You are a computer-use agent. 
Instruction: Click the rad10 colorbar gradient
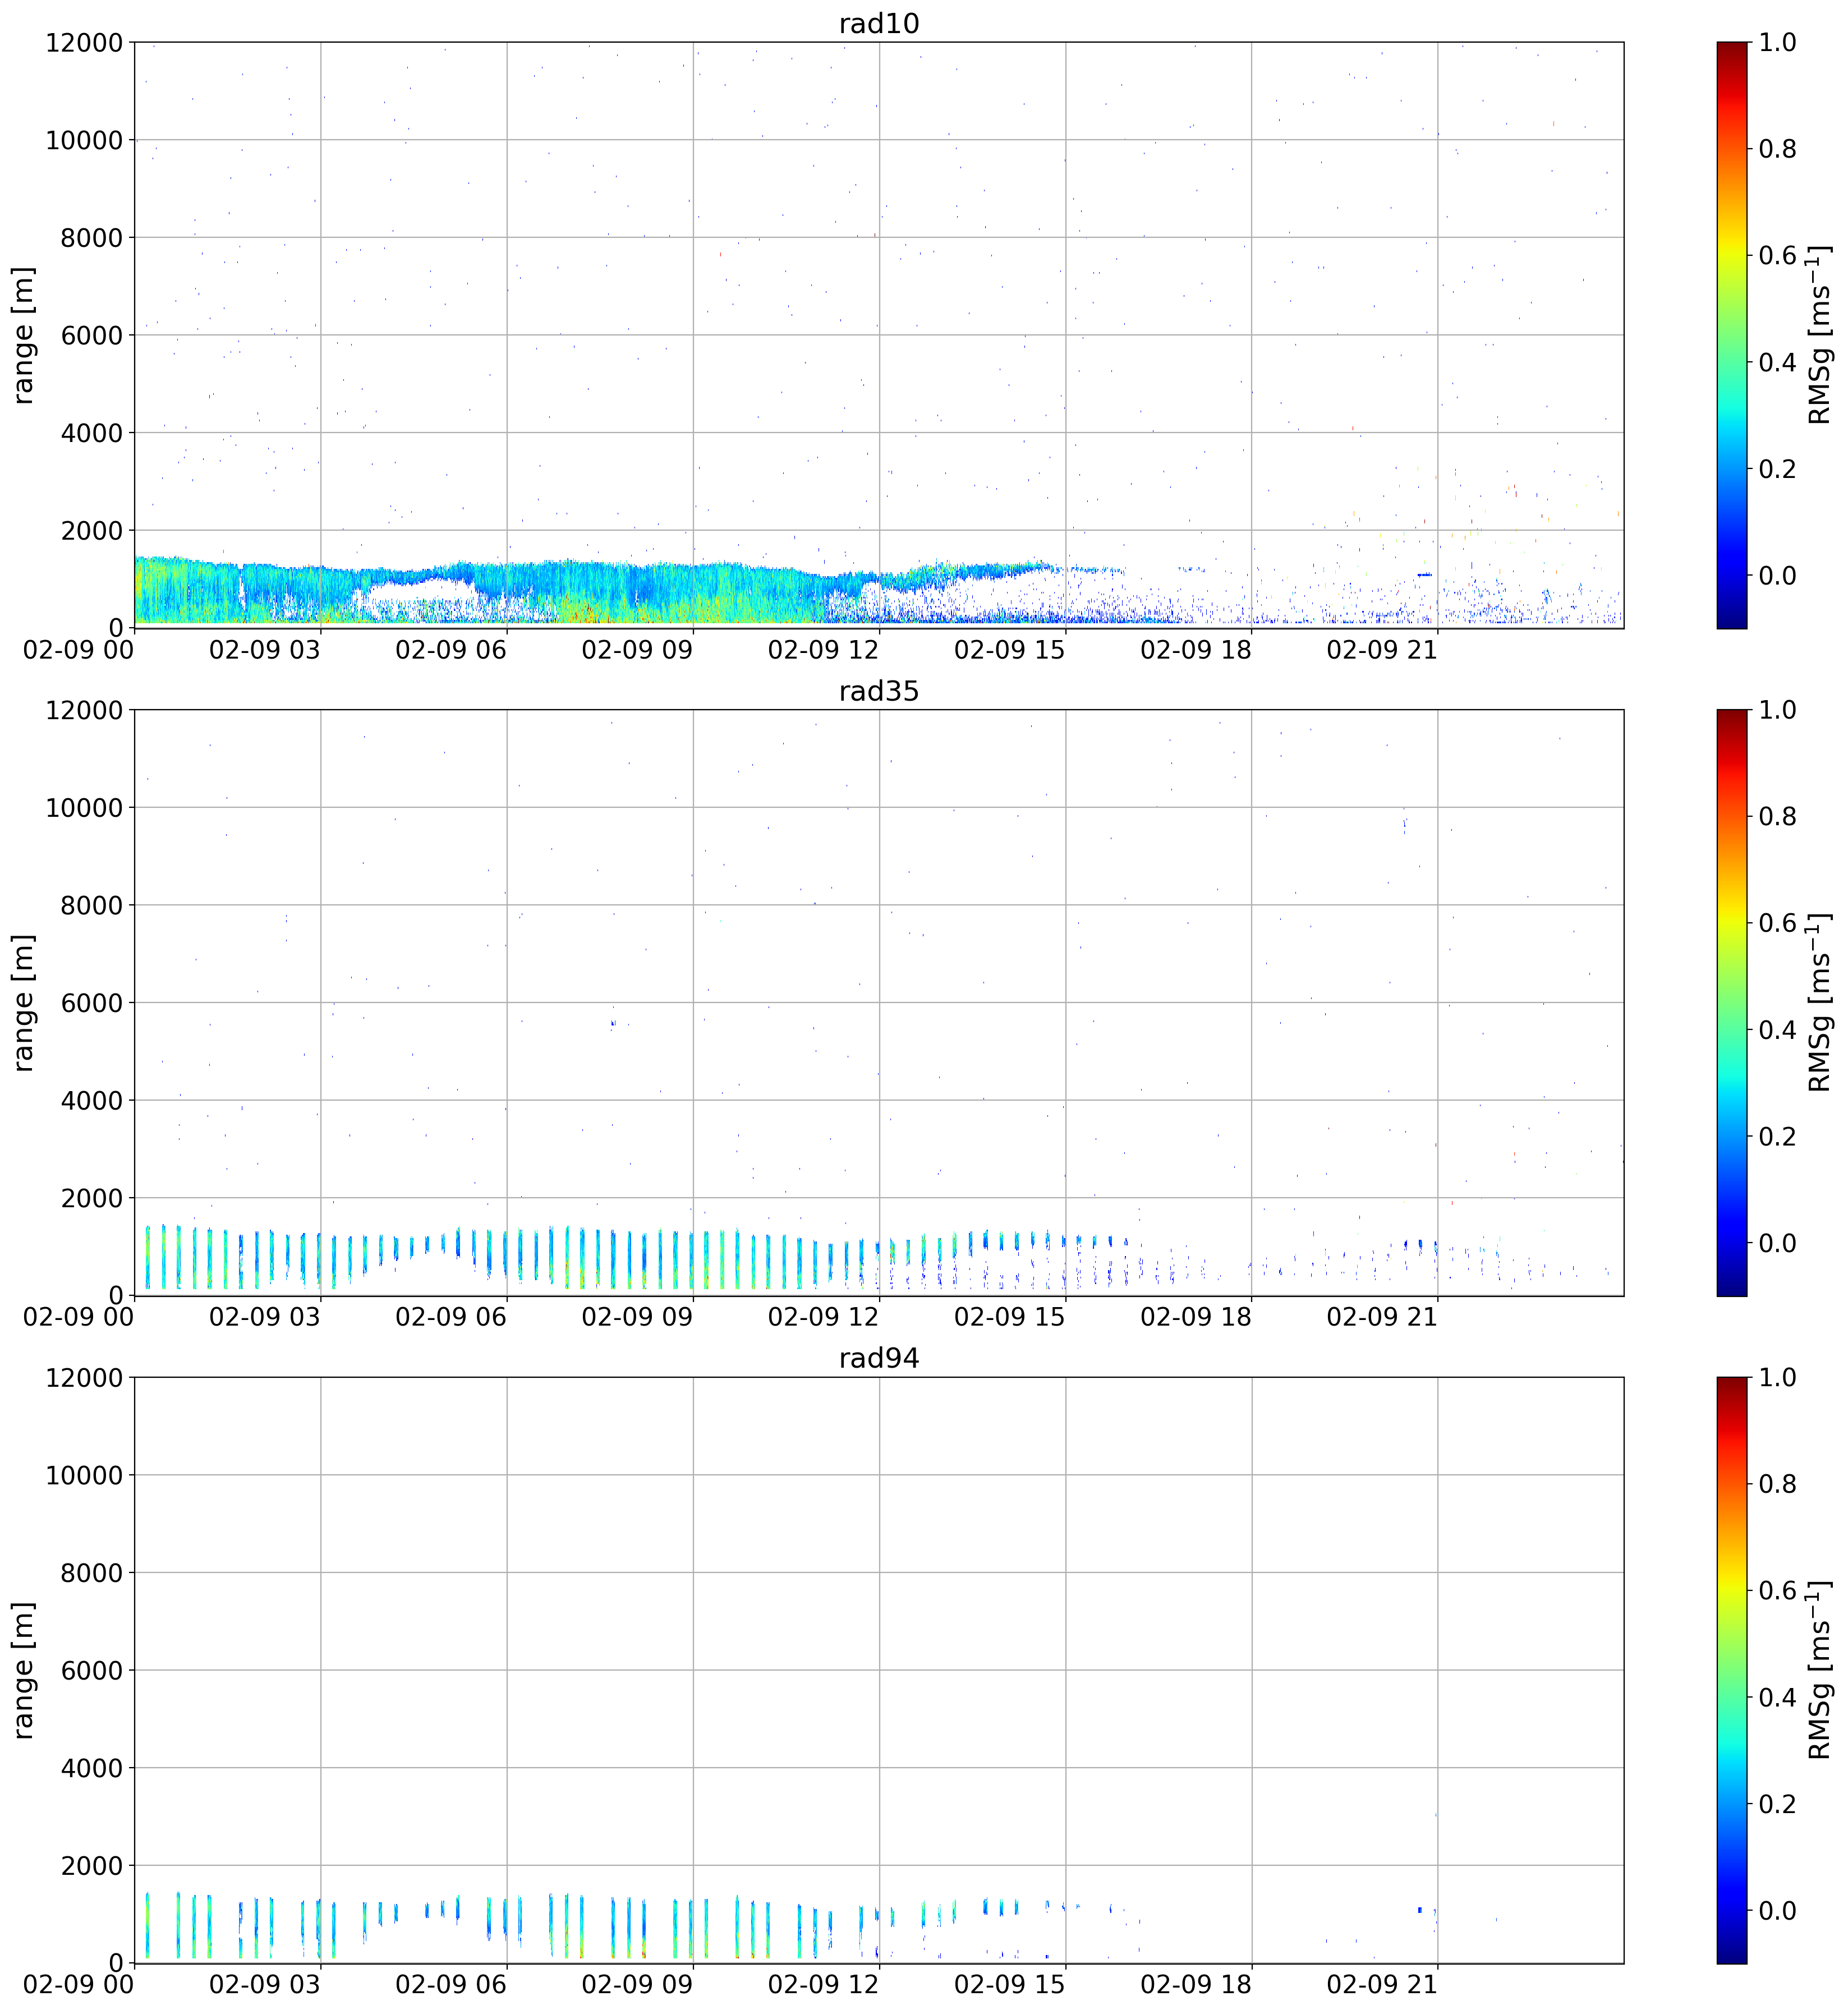tap(1732, 335)
